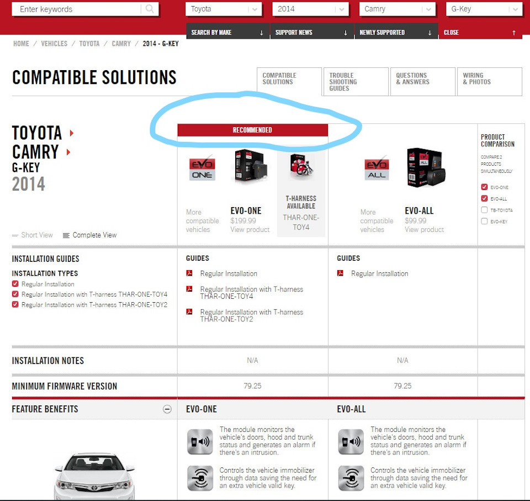This screenshot has height=501, width=530.
Task: Click the Complete View lines icon
Action: pyautogui.click(x=66, y=235)
